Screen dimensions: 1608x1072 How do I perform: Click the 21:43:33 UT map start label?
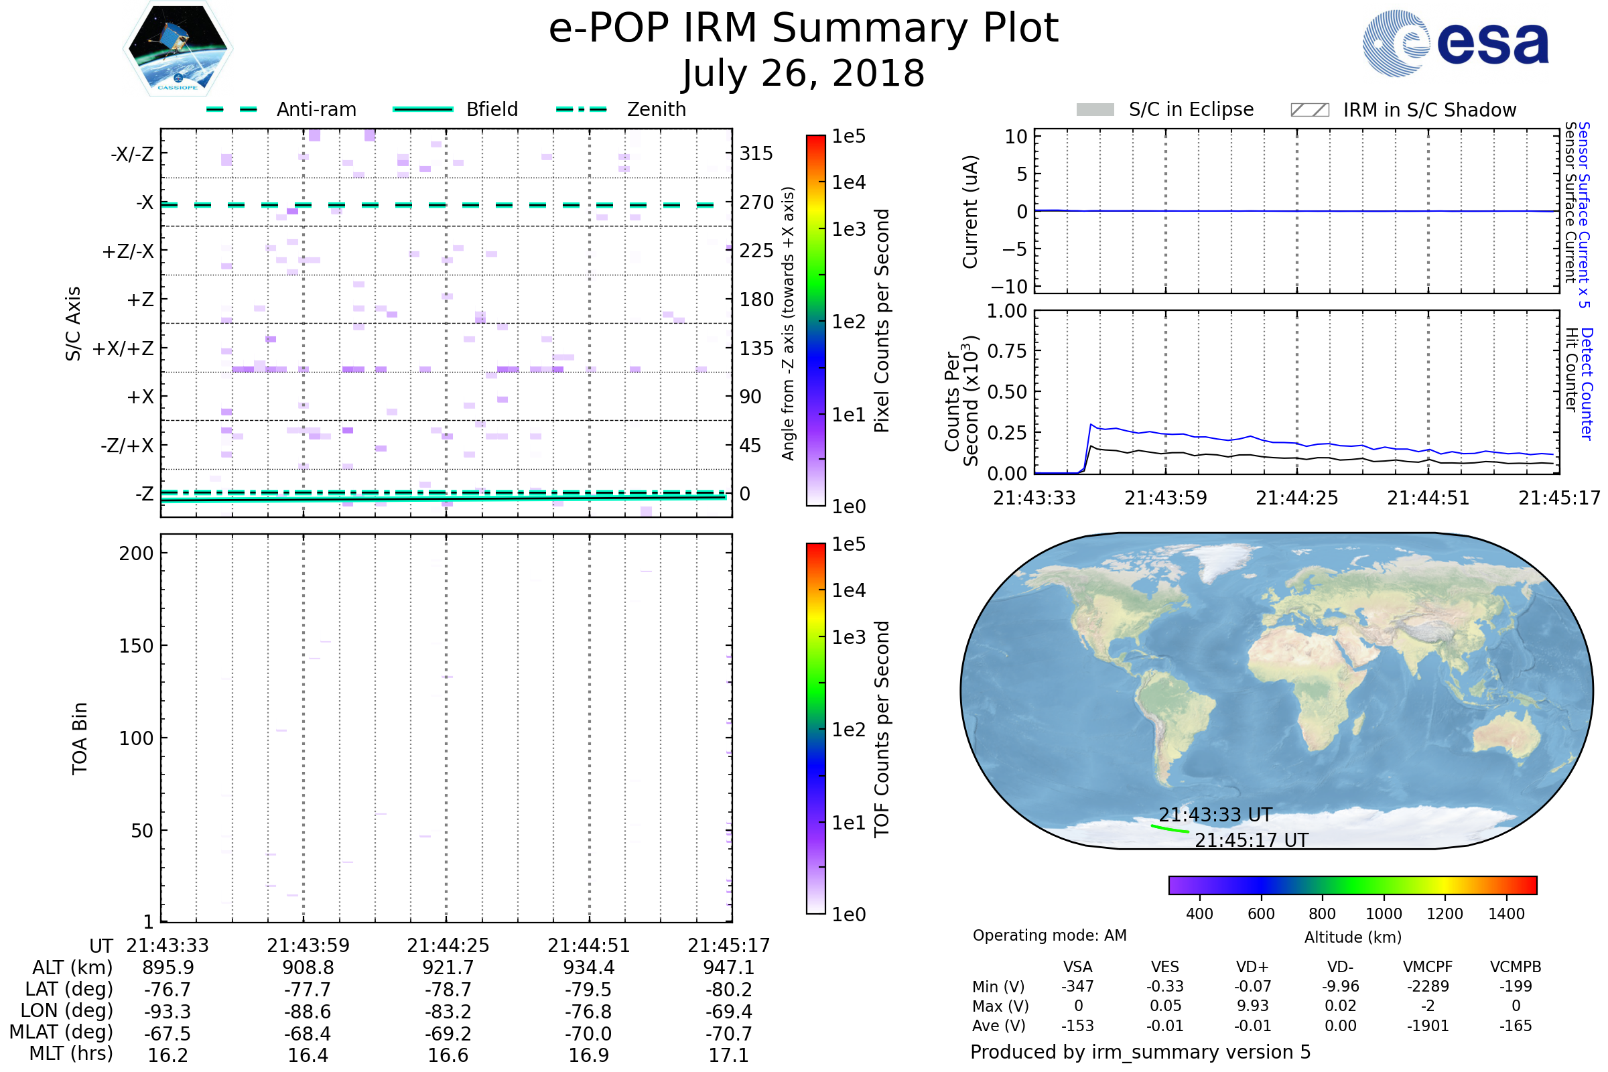1215,815
